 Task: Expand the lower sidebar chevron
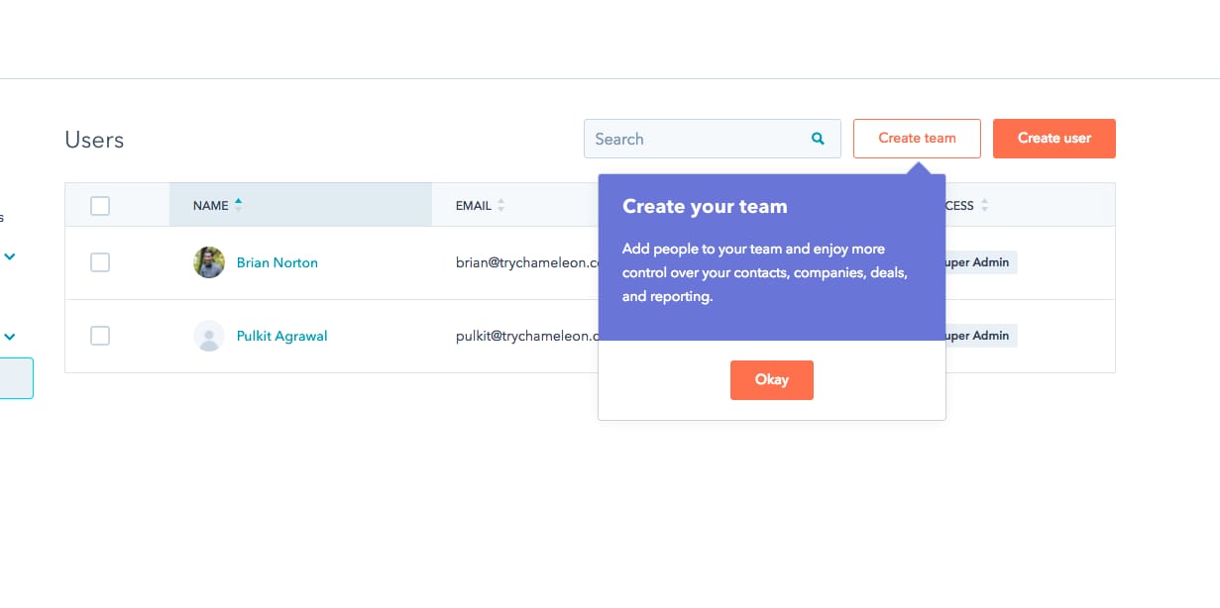[10, 337]
